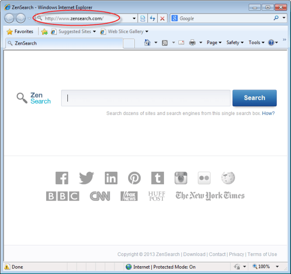Viewport: 291px width, 274px height.
Task: Click the Tumblr icon
Action: point(158,178)
